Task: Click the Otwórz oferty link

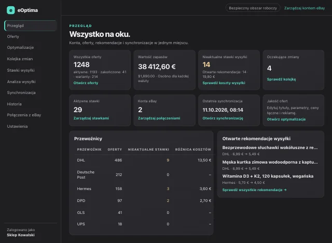Action: (86, 83)
